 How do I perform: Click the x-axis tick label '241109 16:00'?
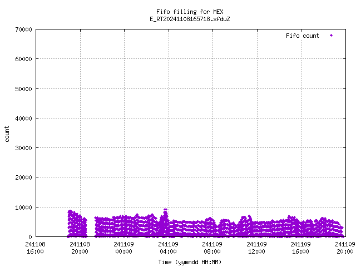coord(301,248)
